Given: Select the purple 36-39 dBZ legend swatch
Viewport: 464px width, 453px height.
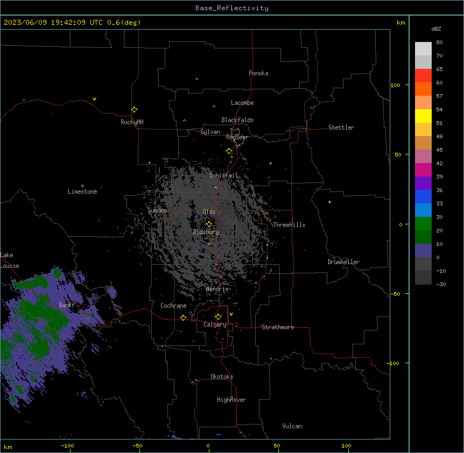Looking at the screenshot, I should click(423, 183).
